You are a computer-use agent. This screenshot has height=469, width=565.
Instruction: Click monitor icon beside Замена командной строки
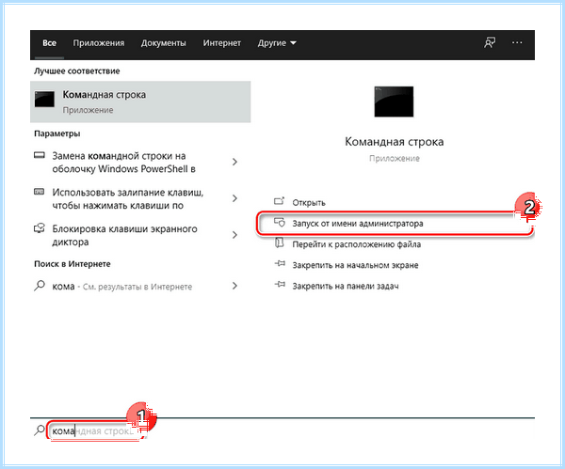pos(40,155)
